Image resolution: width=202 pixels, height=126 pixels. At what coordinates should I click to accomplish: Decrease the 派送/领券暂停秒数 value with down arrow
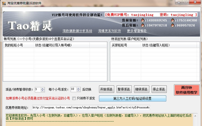pos(43,91)
